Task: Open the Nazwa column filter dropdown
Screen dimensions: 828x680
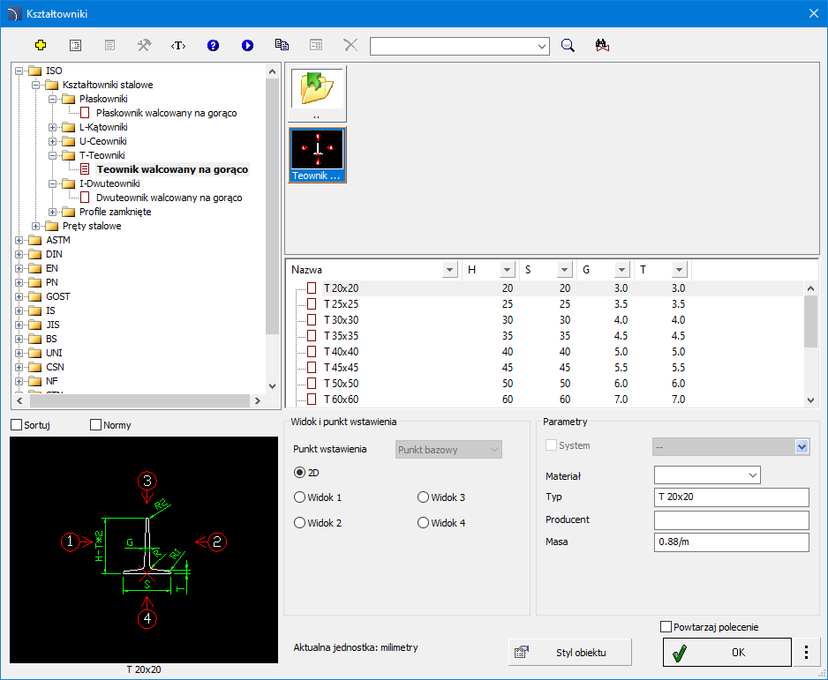Action: [x=449, y=270]
